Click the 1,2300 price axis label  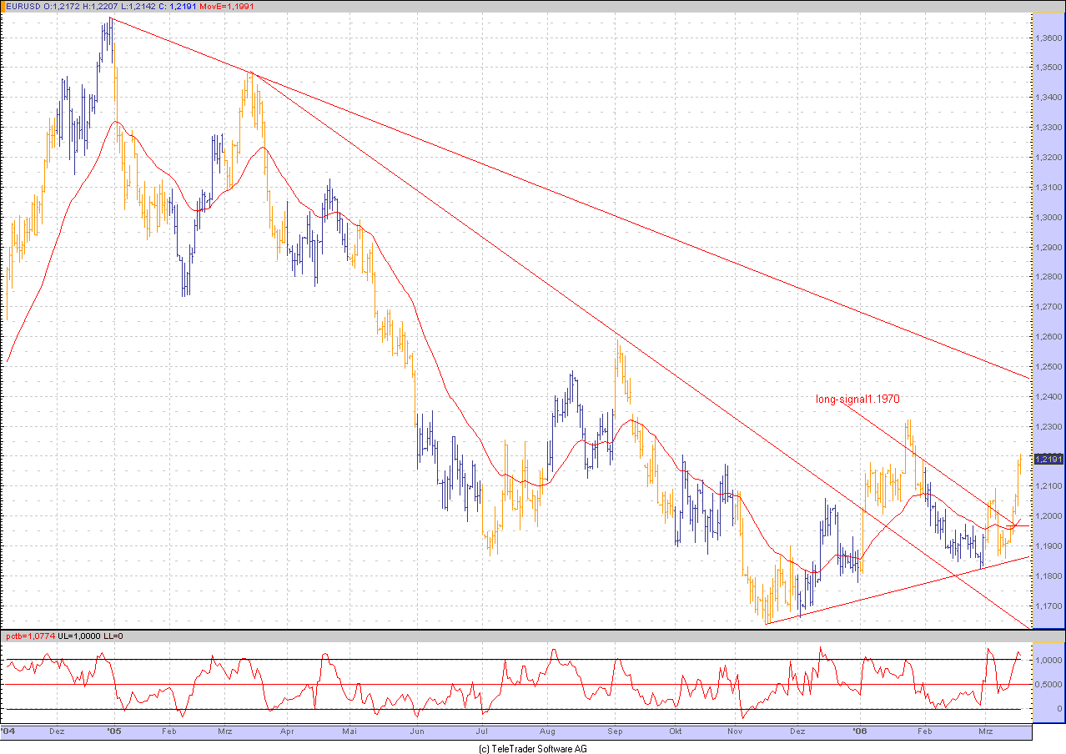(1048, 427)
